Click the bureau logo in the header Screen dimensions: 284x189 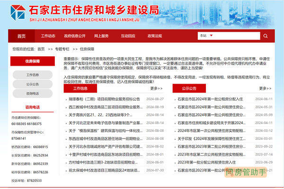tap(18, 13)
